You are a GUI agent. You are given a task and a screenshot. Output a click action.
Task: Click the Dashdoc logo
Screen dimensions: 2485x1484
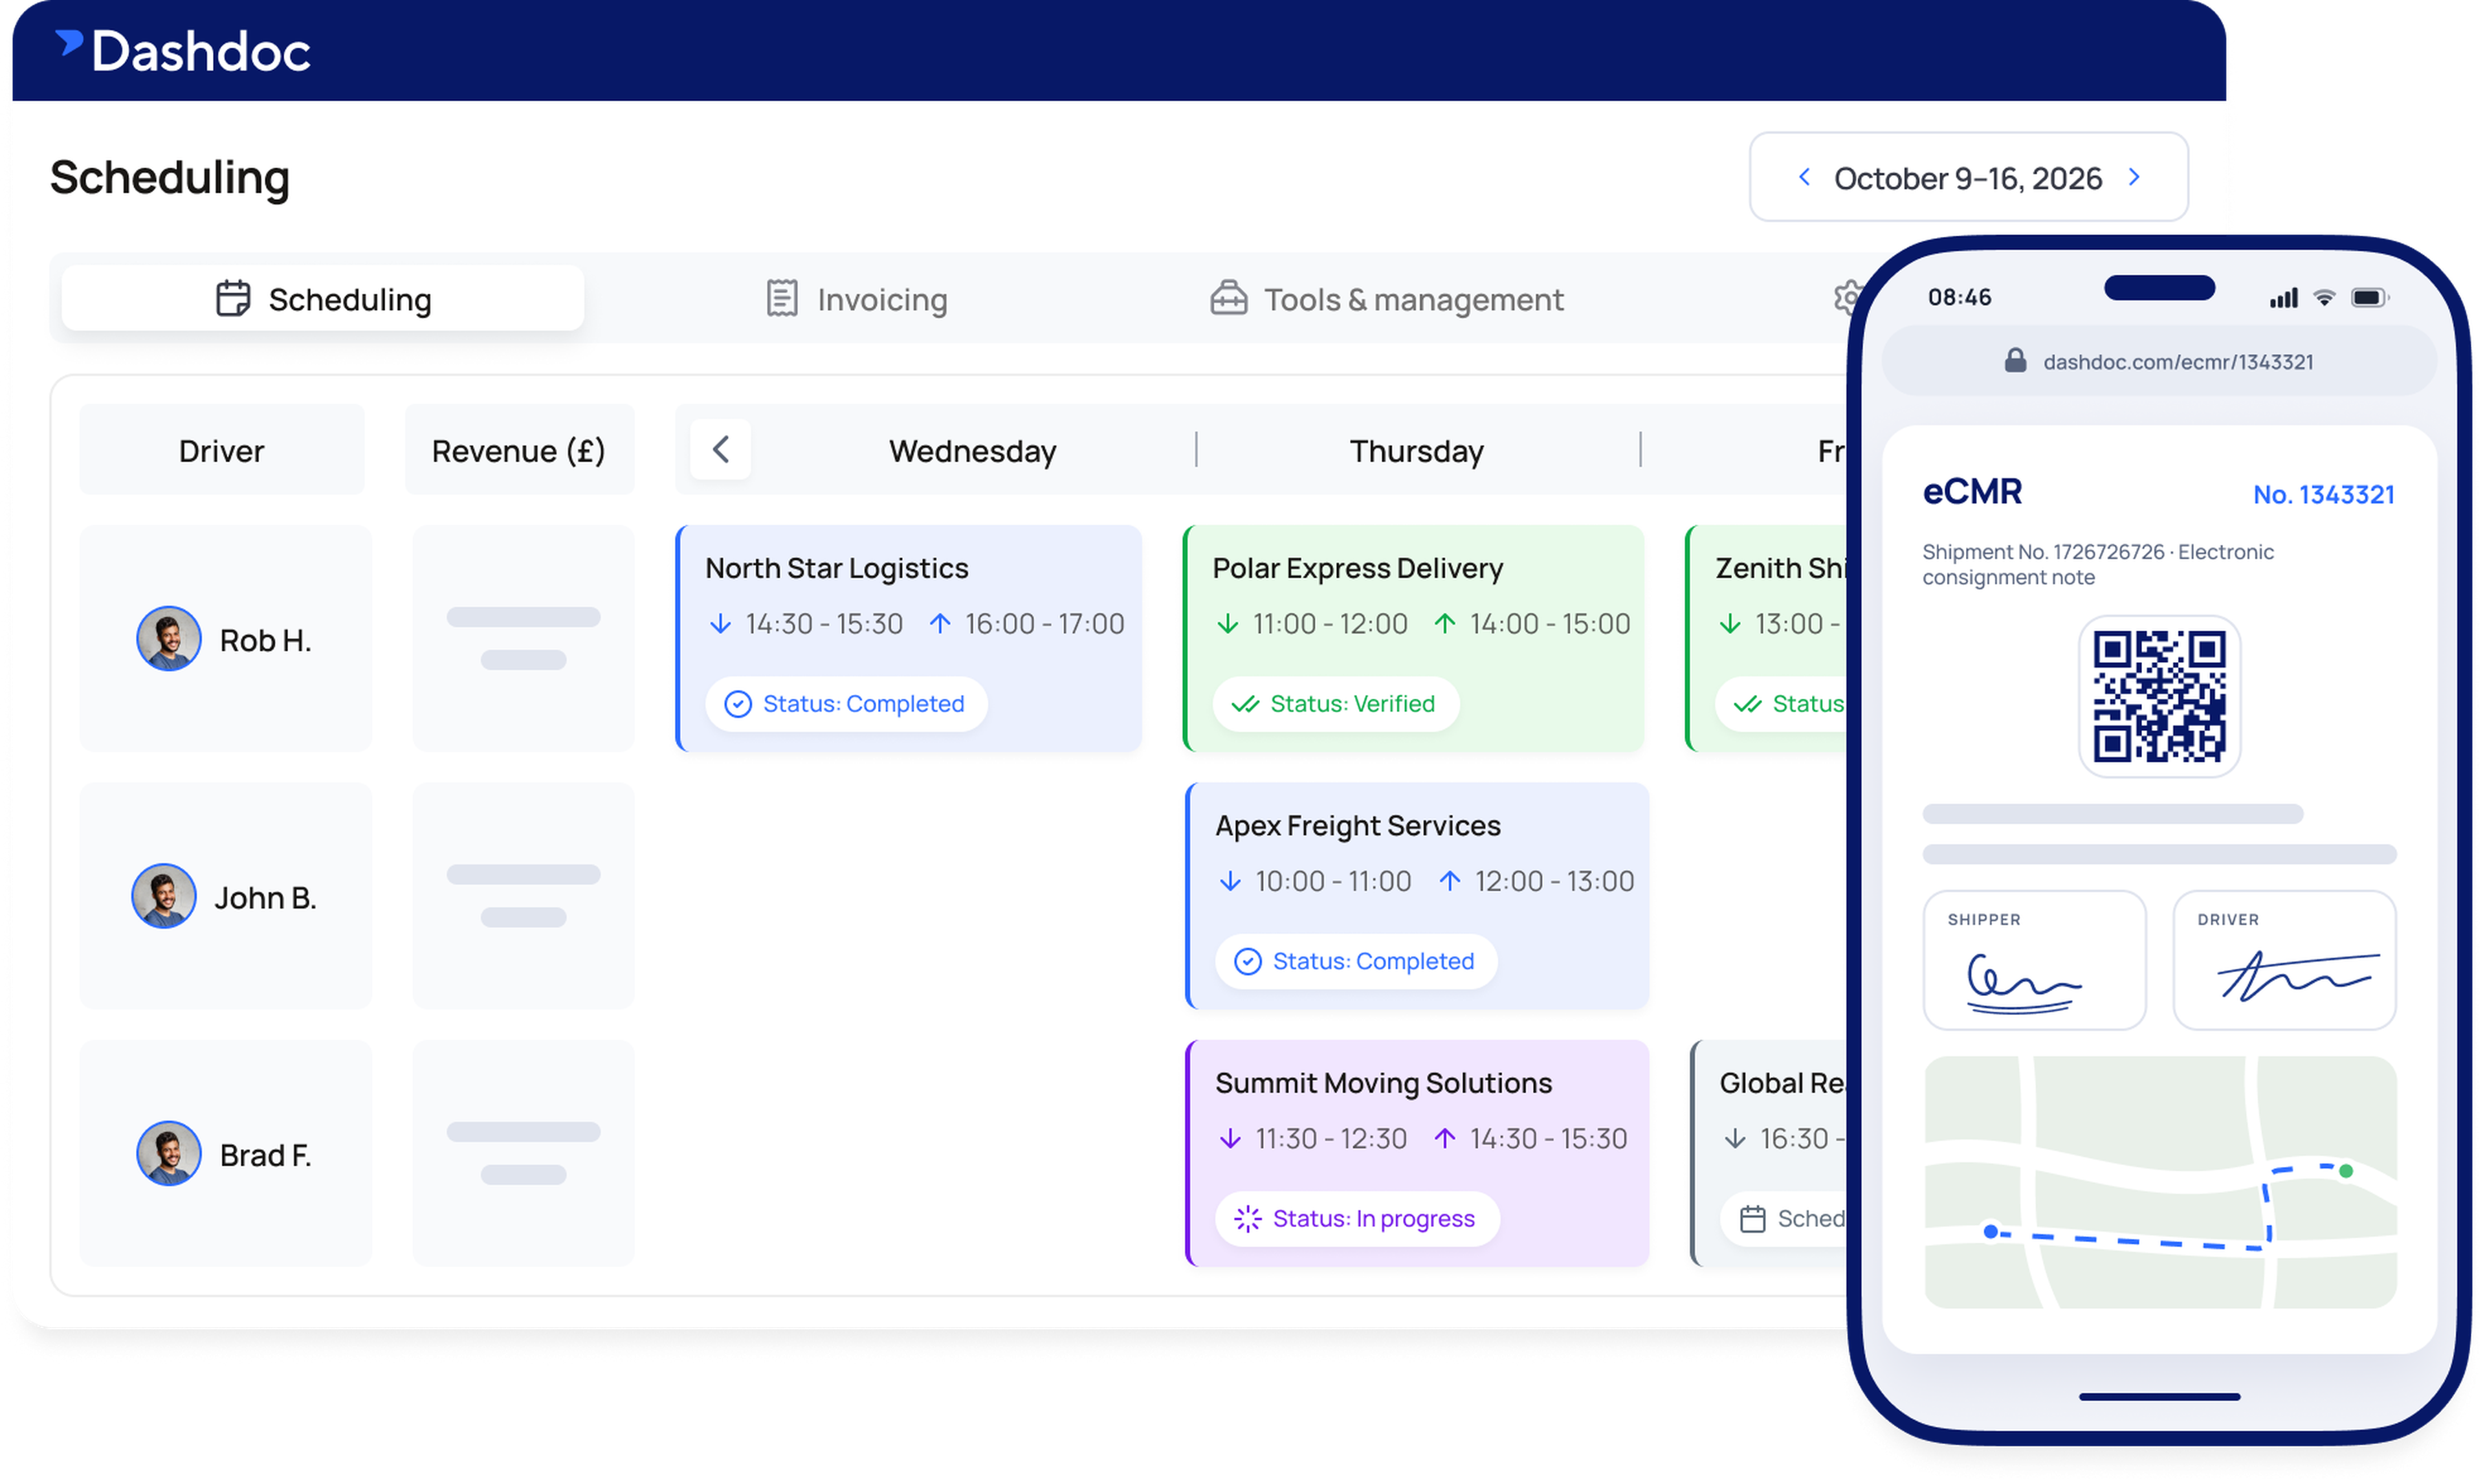(182, 51)
